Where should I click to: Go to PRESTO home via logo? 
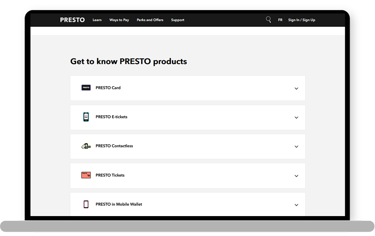(72, 20)
